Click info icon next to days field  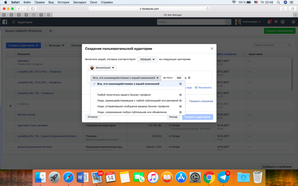189,78
